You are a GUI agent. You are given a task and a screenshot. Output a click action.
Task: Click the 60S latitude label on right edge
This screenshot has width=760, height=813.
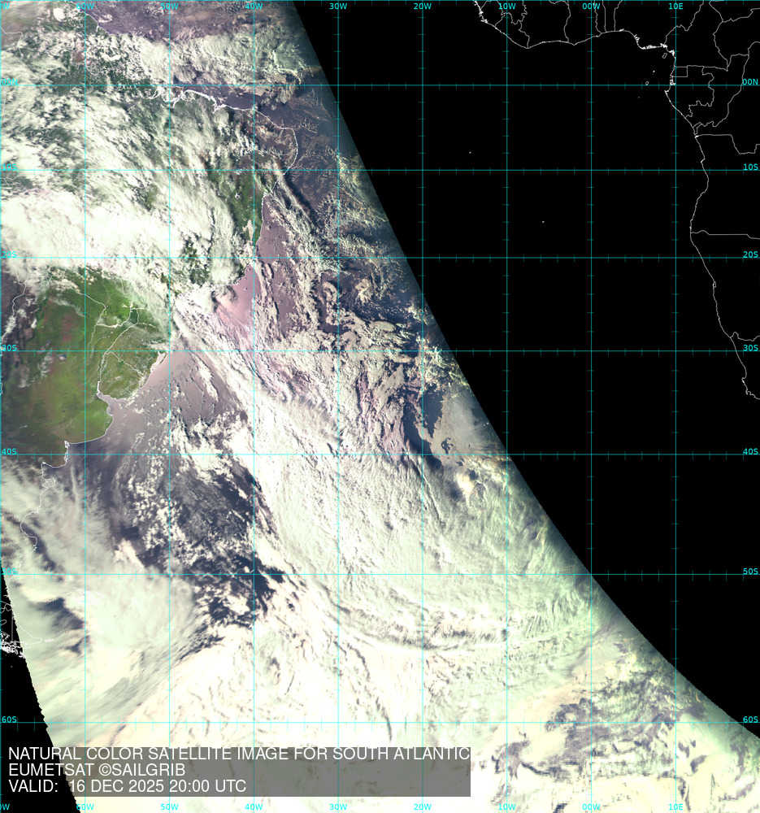click(749, 720)
